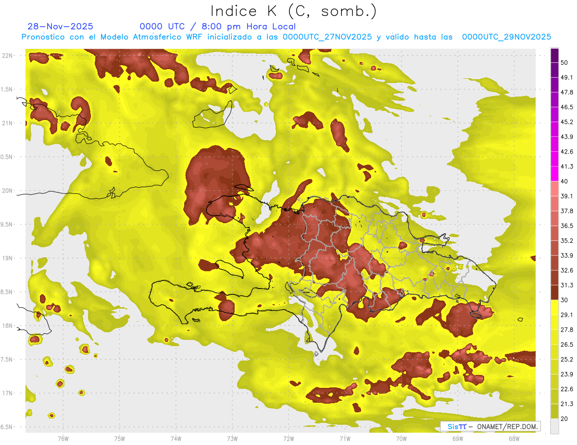Click the "47.8" color scale label

click(567, 92)
